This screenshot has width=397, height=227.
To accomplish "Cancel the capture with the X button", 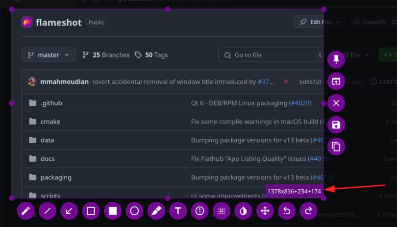I will click(x=336, y=103).
